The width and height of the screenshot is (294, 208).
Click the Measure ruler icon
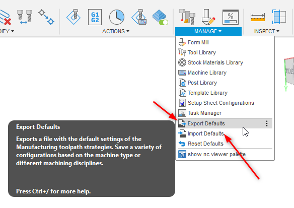[x=258, y=17]
